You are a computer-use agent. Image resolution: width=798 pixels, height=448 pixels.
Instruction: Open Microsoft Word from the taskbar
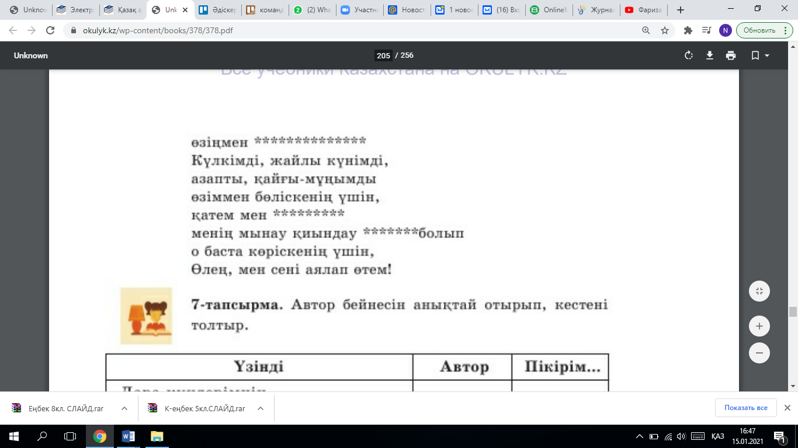(129, 436)
